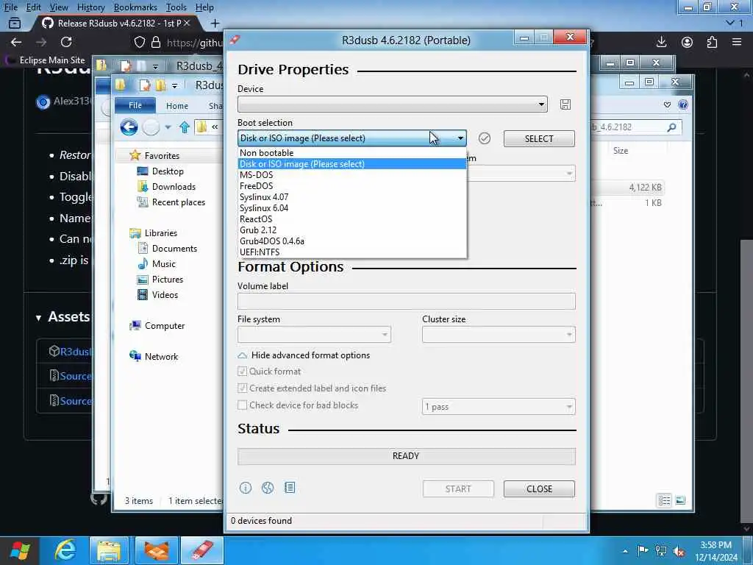Select Grub 2.12 from the list

352,230
